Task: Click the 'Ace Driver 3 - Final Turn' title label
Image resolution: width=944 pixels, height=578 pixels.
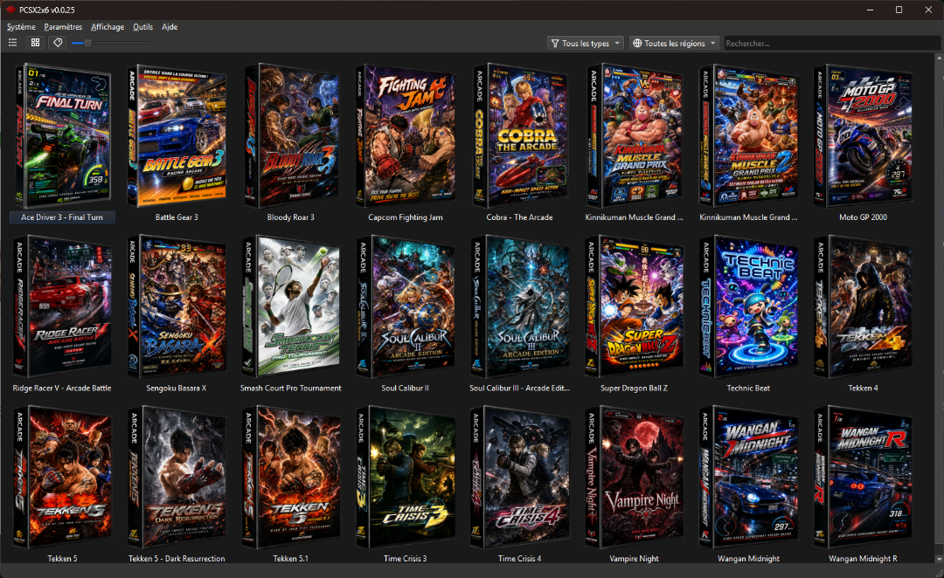Action: click(62, 217)
